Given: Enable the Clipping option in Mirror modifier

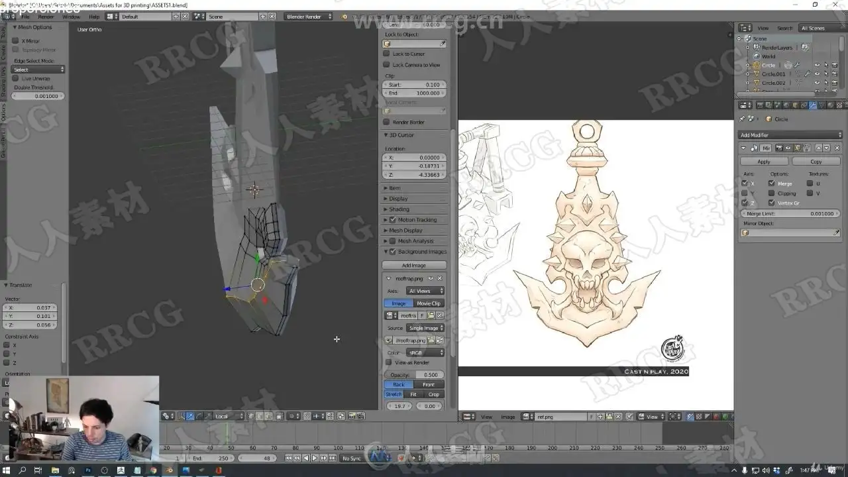Looking at the screenshot, I should click(772, 193).
